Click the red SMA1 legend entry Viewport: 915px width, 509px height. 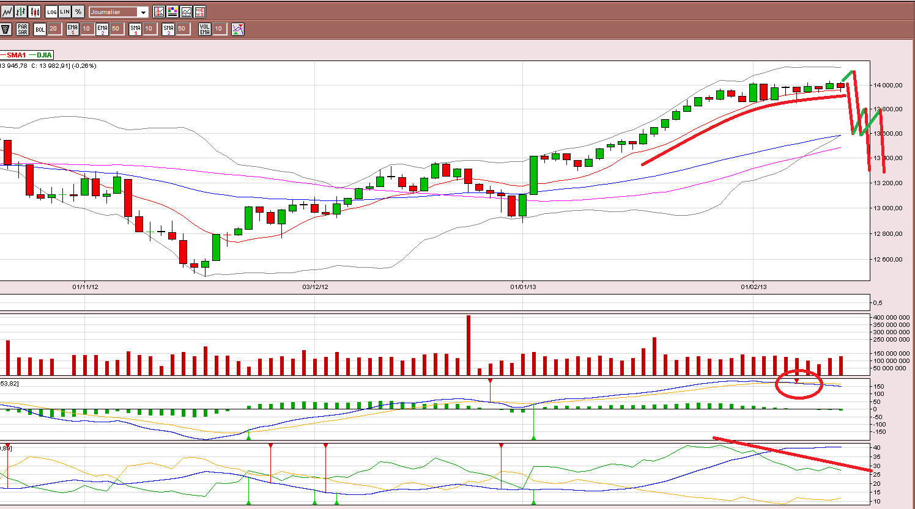[13, 55]
